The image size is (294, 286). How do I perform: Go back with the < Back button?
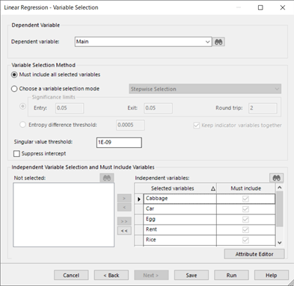coord(111,276)
